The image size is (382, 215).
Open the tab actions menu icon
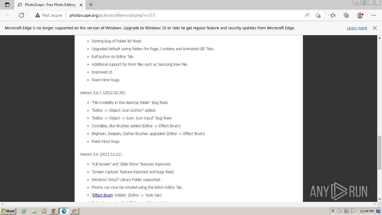click(x=7, y=5)
